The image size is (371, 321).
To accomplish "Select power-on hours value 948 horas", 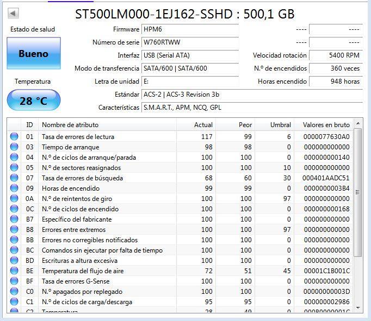I will point(336,81).
